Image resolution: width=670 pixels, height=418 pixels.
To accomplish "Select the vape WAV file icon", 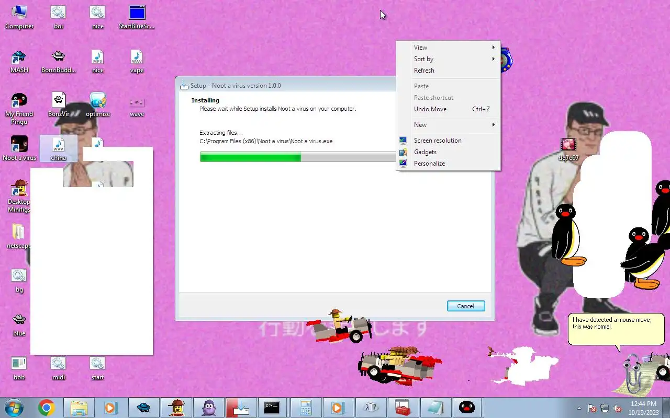I will click(137, 61).
